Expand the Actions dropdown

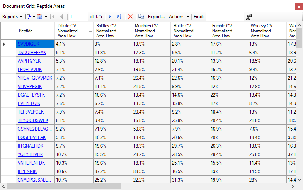[x=179, y=17]
